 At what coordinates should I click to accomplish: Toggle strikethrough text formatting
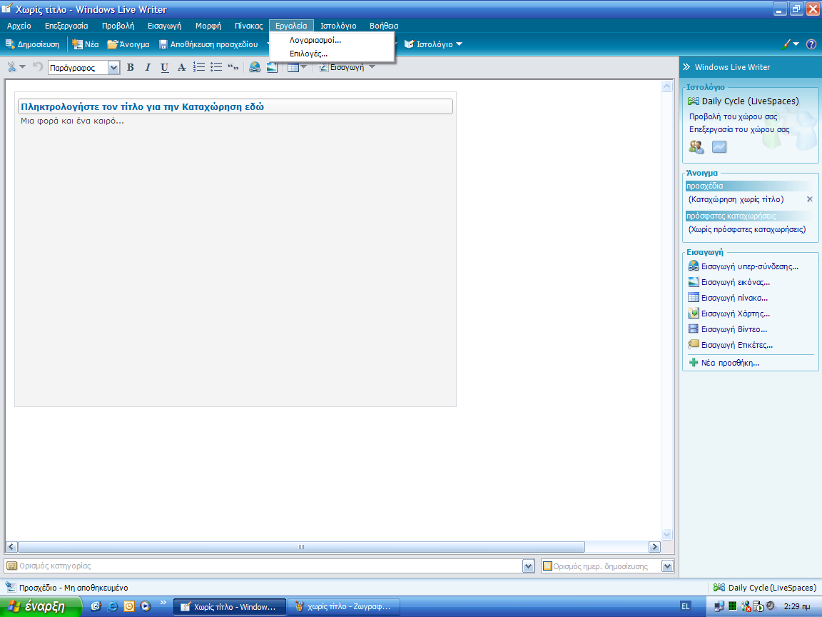182,68
